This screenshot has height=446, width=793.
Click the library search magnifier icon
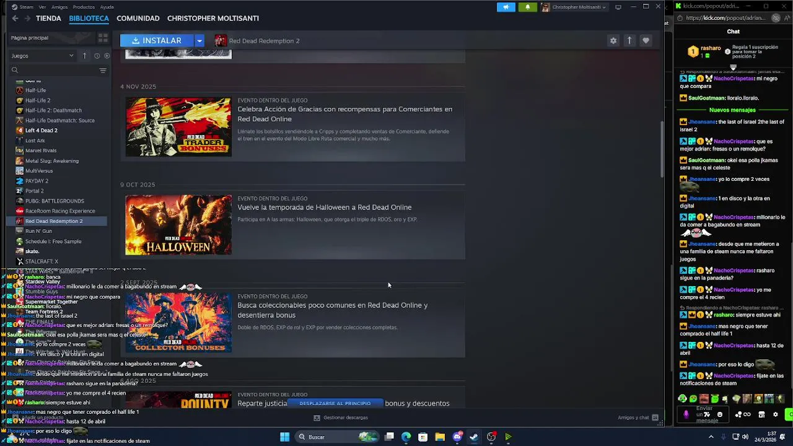(15, 71)
